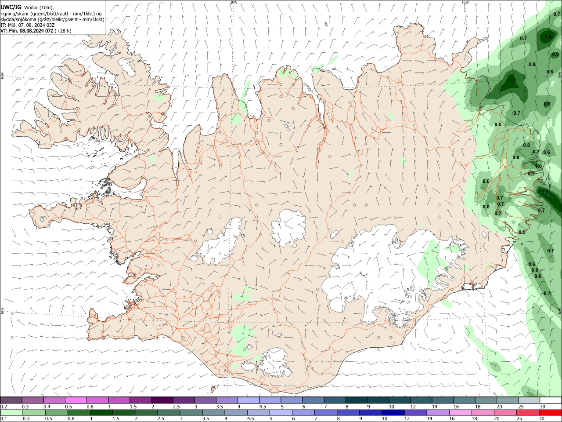The height and width of the screenshot is (422, 562).
Task: Click the '30' label under the lower legend row
Action: tap(543, 419)
